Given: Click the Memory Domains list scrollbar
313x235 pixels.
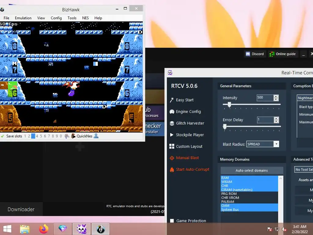Looking at the screenshot, I should [x=281, y=199].
